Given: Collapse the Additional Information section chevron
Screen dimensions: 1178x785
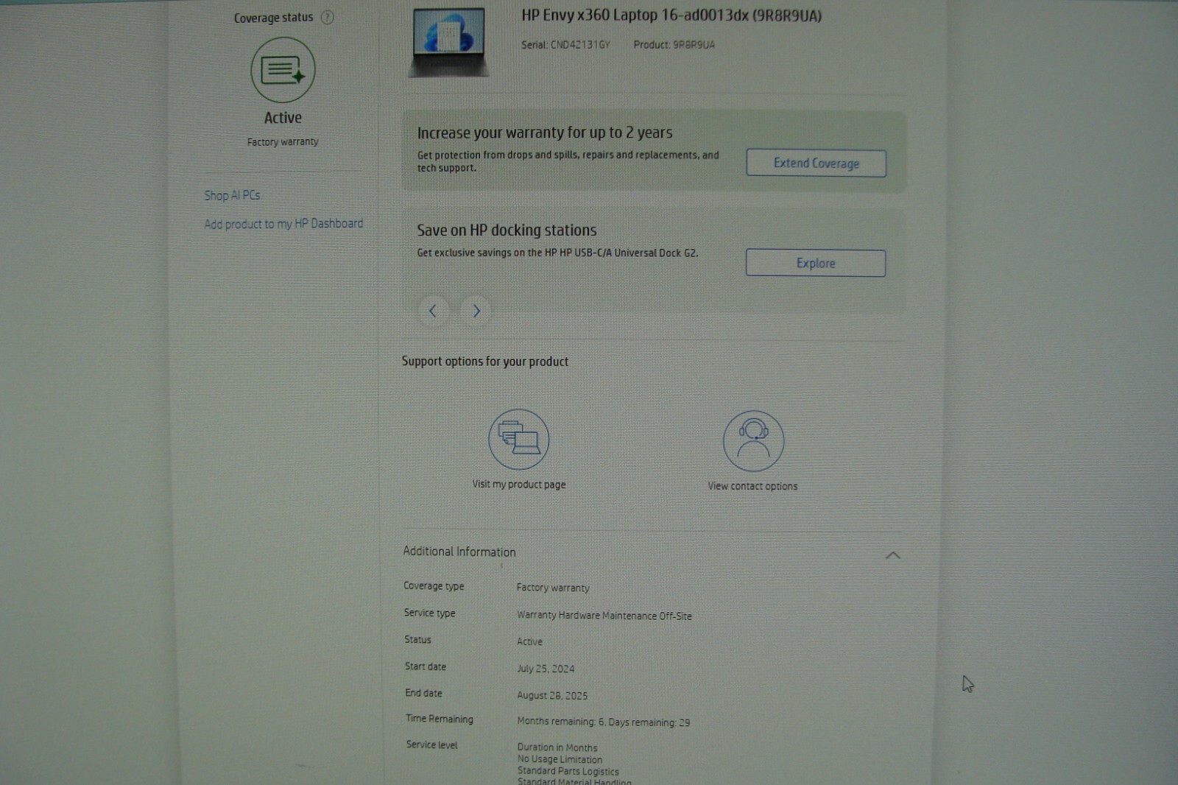Looking at the screenshot, I should coord(892,555).
